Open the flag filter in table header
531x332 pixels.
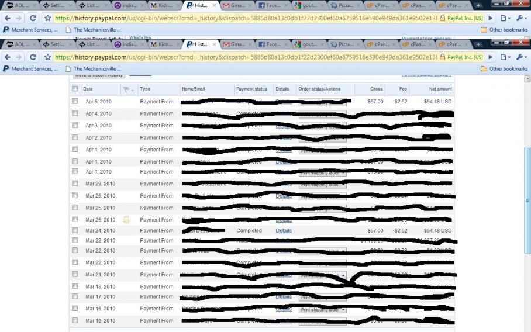[x=128, y=89]
